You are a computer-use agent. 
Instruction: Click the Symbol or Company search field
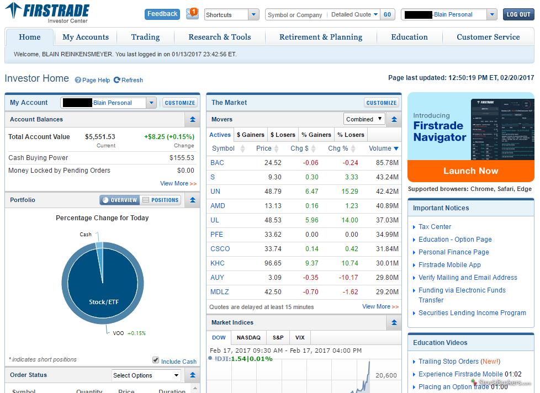(x=297, y=15)
